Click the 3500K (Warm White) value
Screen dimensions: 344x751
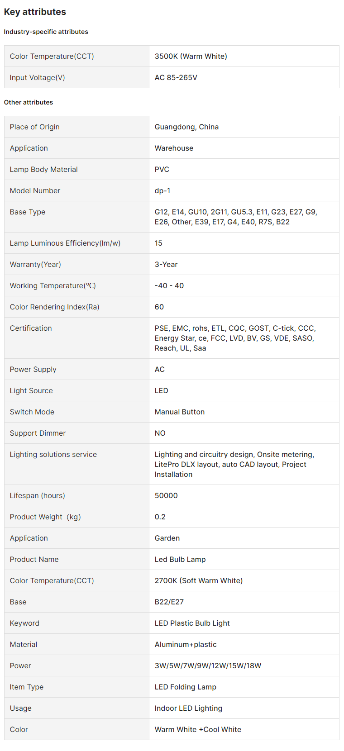coord(191,56)
